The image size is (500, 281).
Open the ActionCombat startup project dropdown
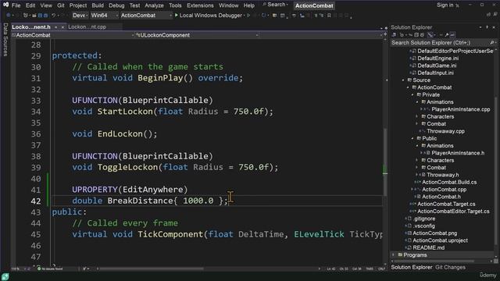click(x=146, y=15)
